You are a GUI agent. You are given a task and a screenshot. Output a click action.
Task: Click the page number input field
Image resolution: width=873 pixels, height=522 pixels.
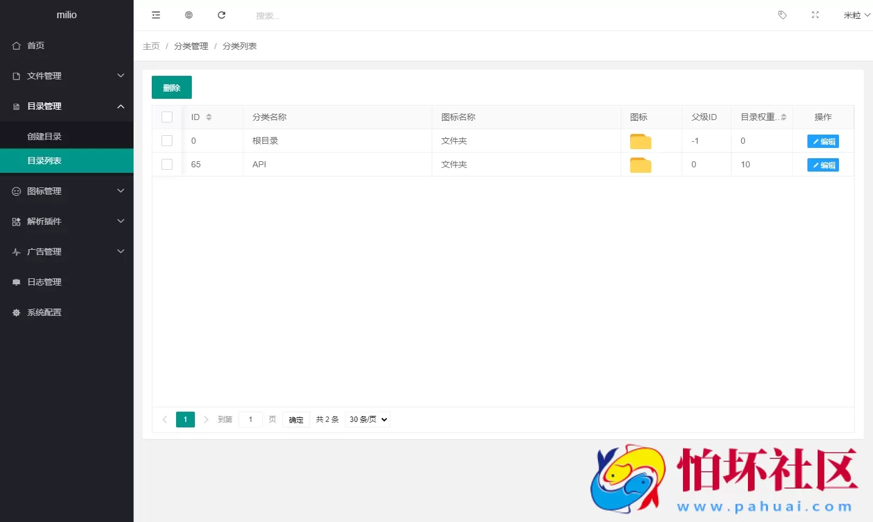pos(250,419)
